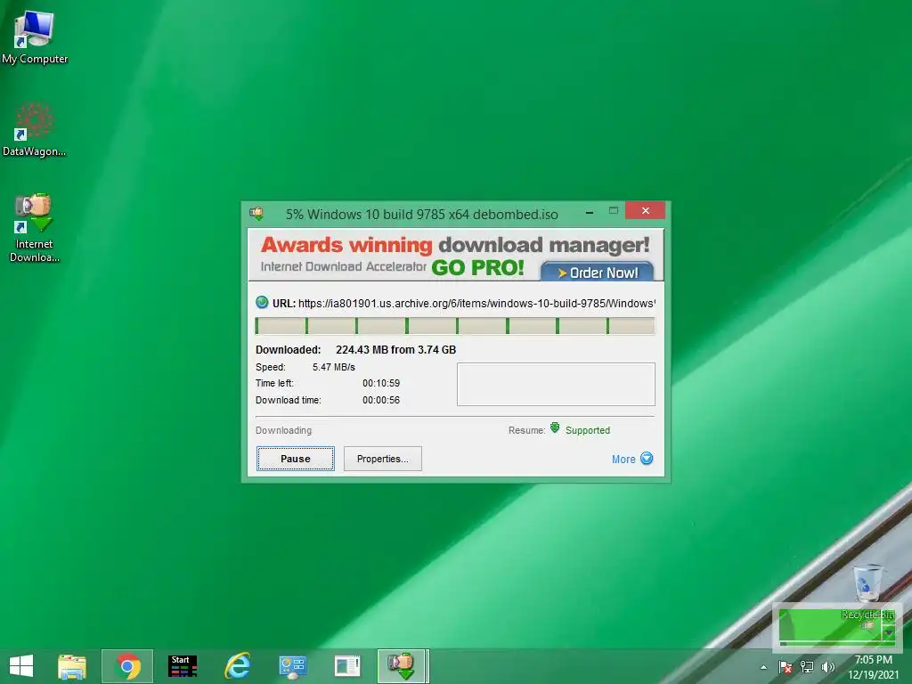
Task: Click the Supported resume status text
Action: (x=588, y=430)
